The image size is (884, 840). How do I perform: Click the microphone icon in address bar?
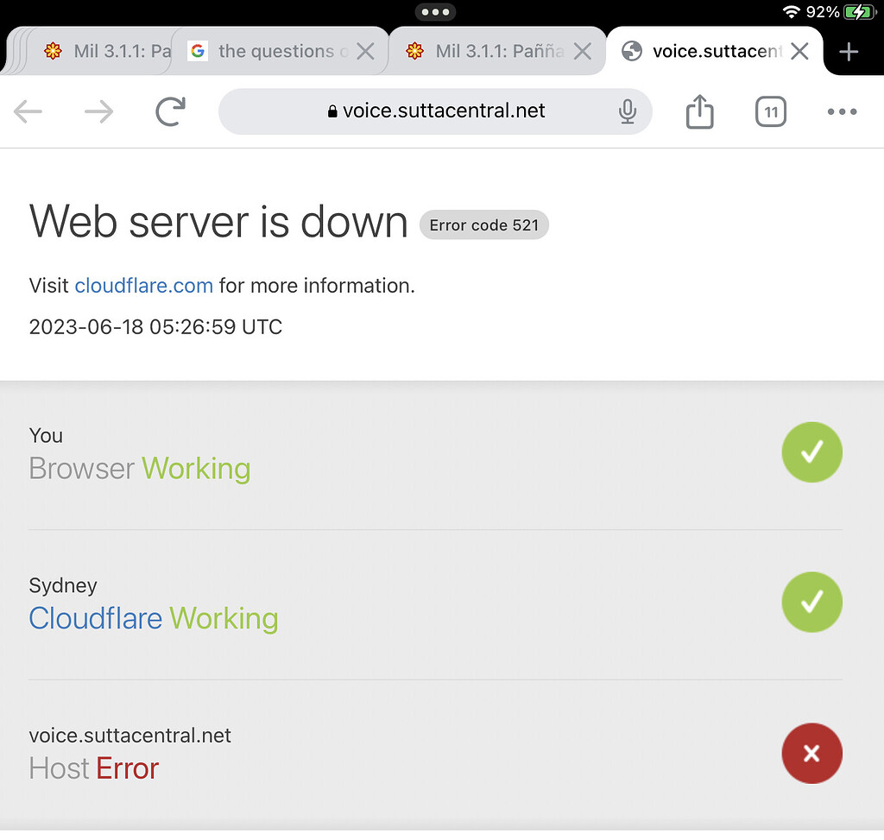coord(627,111)
